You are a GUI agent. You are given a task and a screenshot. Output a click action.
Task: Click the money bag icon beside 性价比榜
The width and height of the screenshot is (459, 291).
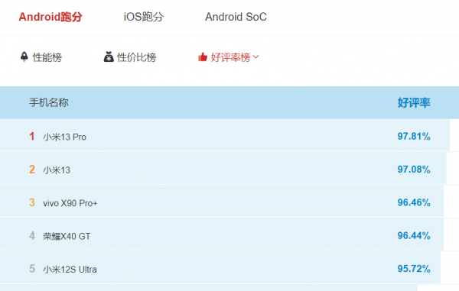click(109, 57)
